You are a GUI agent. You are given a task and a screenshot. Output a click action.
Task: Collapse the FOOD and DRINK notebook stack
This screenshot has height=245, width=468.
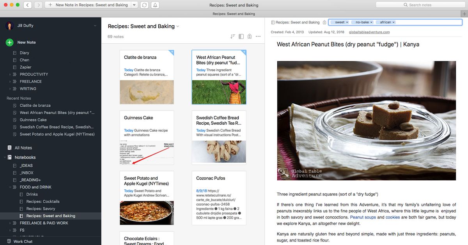click(10, 187)
